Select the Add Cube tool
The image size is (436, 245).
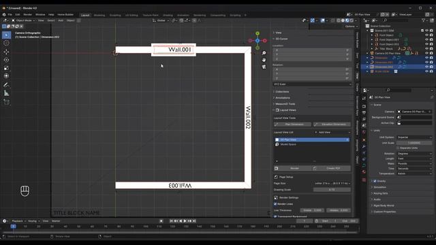pos(6,102)
